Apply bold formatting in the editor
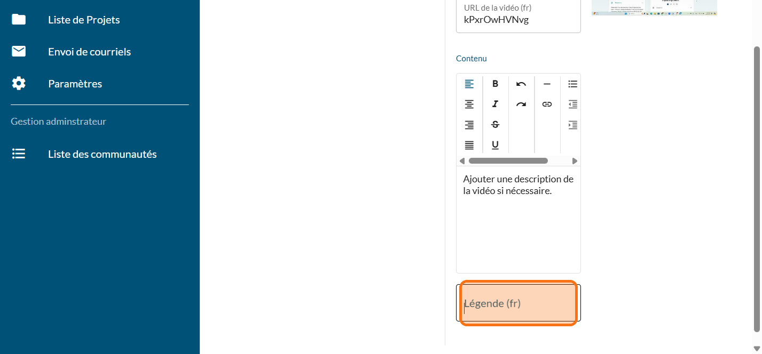This screenshot has height=354, width=762. (495, 84)
